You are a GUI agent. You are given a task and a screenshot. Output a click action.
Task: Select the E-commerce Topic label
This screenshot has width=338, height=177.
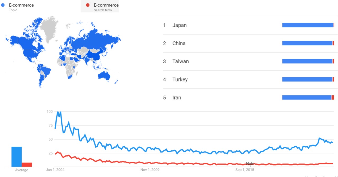tap(21, 5)
